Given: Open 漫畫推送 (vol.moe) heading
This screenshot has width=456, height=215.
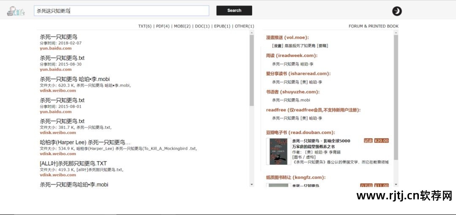Looking at the screenshot, I should click(x=288, y=38).
